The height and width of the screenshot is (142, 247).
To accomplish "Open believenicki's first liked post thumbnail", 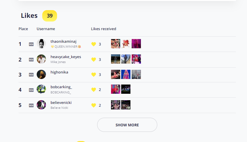I will coord(116,105).
